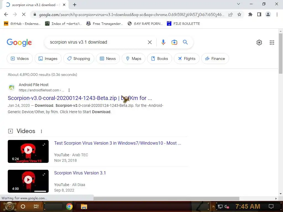Expand the 4:00 video preview

click(44, 174)
